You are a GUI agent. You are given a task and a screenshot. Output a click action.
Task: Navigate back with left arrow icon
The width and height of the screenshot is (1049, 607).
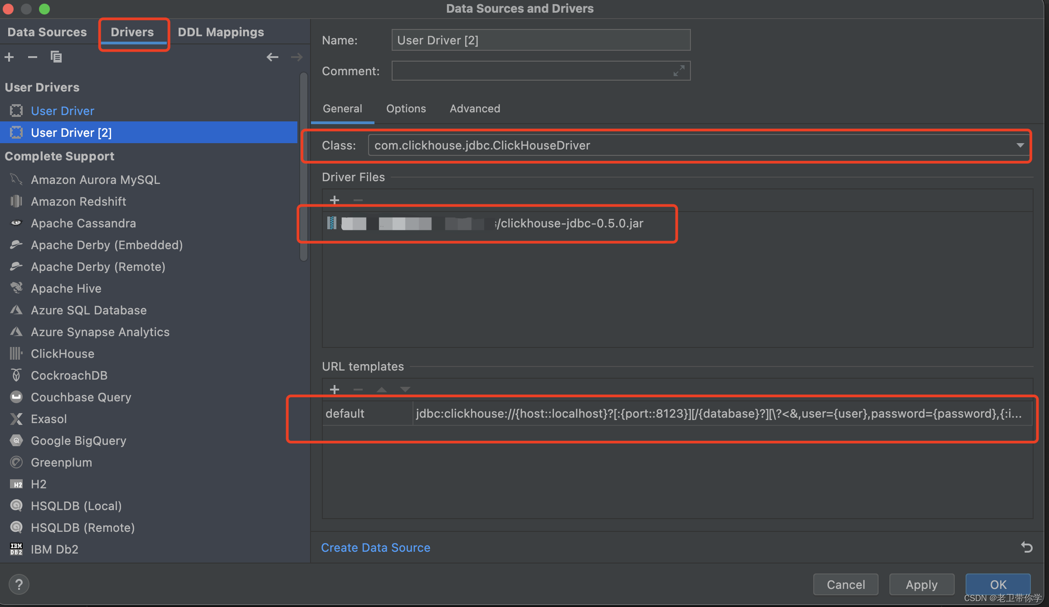tap(272, 57)
